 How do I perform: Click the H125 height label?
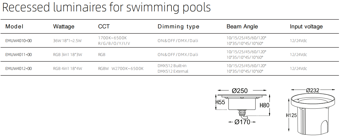coord(291,115)
